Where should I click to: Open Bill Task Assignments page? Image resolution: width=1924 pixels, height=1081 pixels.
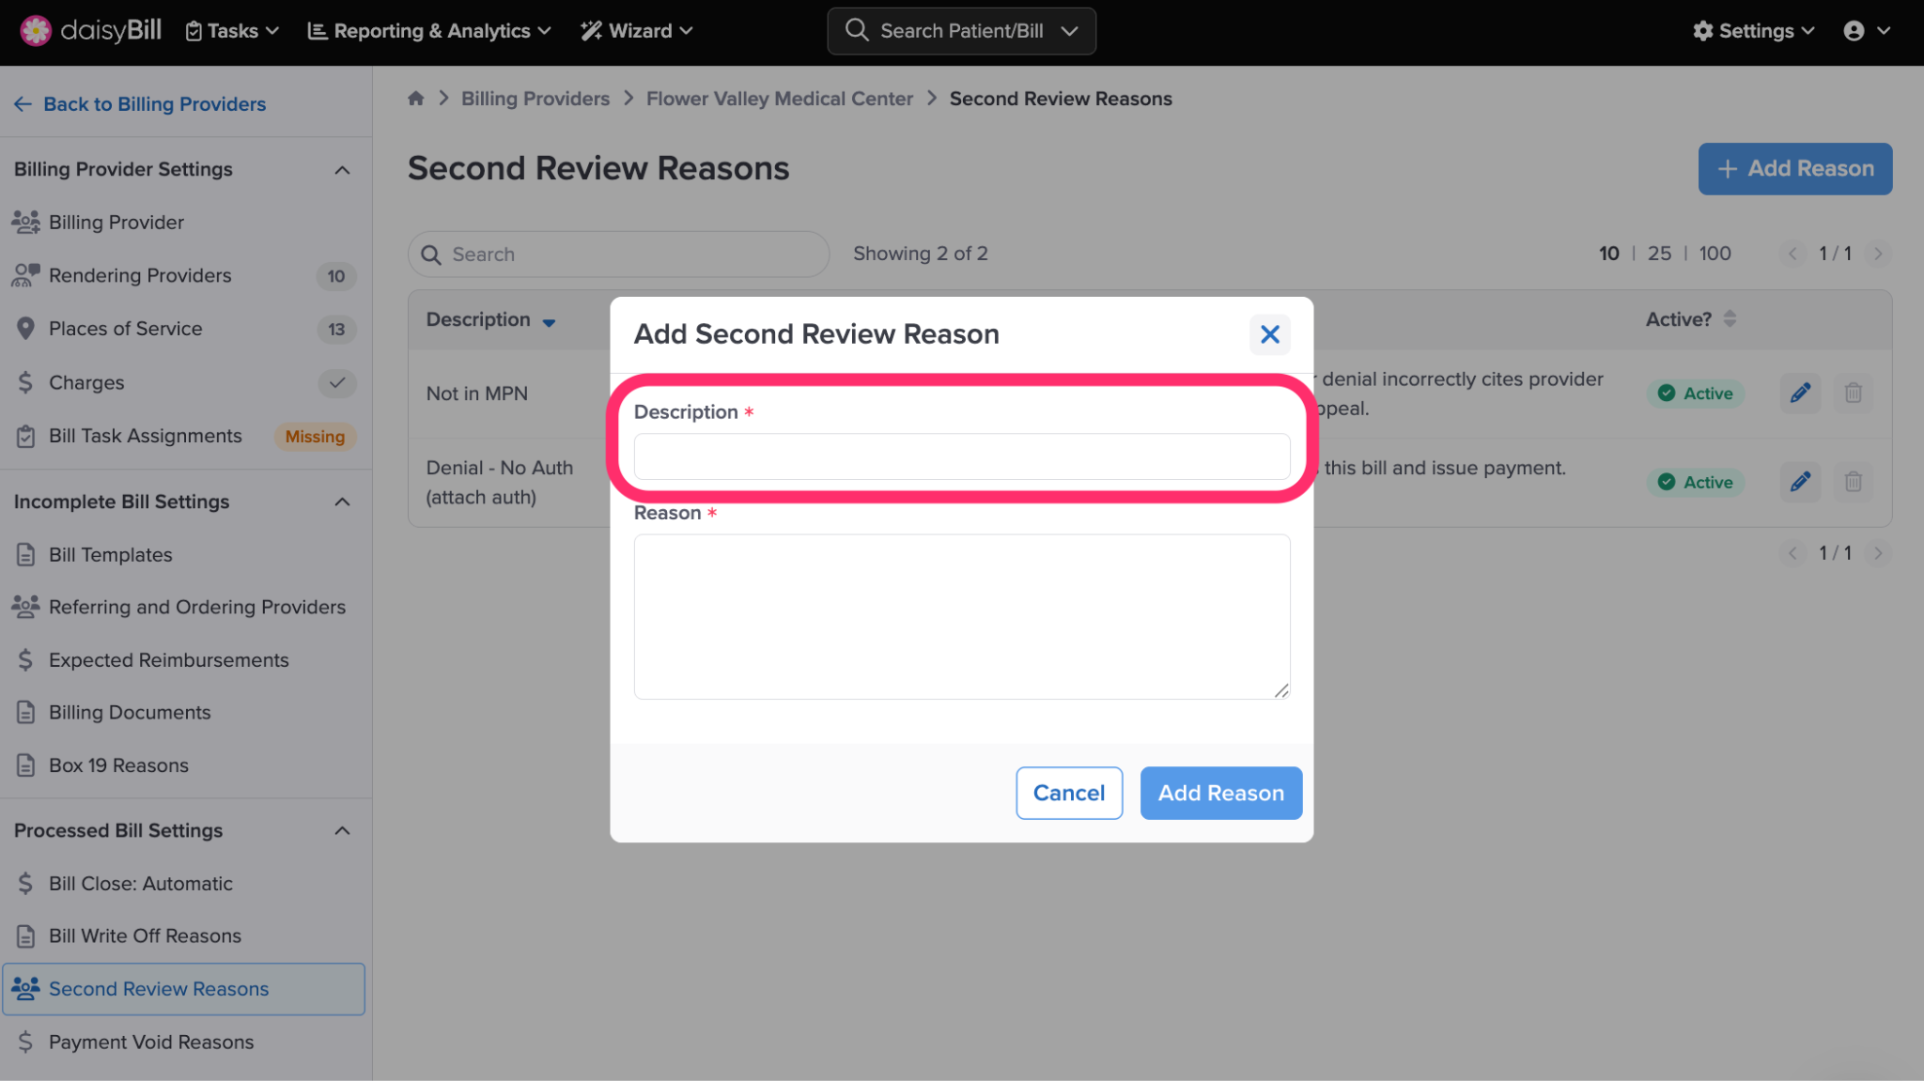point(145,436)
